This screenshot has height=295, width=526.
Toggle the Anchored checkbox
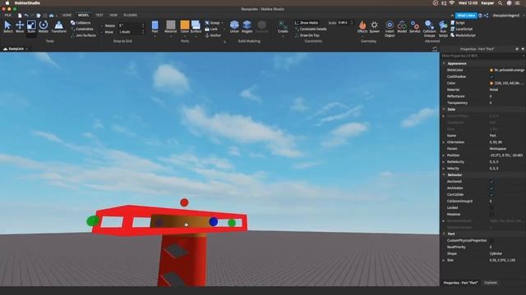(491, 182)
